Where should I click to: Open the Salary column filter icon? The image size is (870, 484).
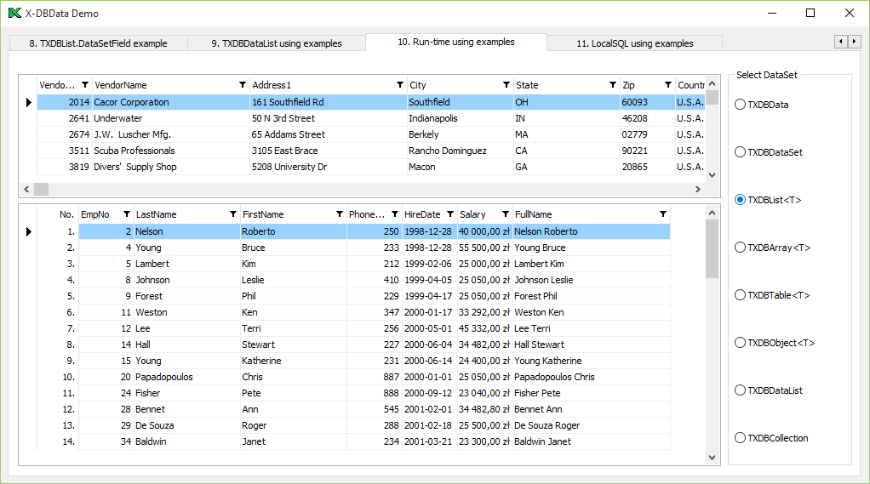[x=506, y=214]
